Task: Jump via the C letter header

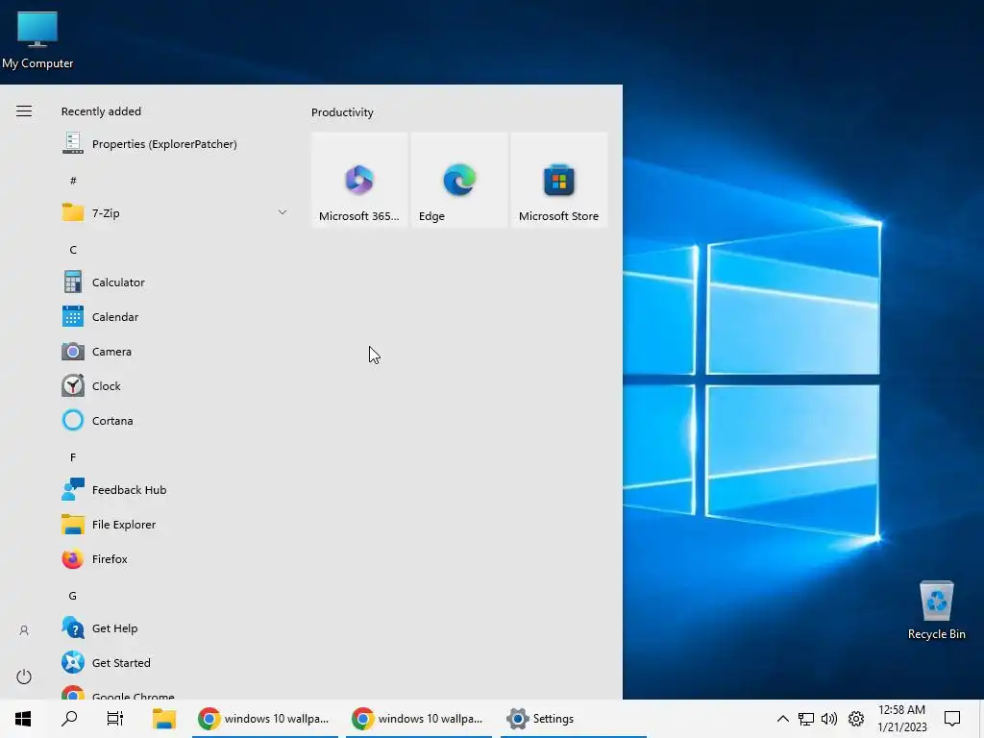Action: (x=73, y=250)
